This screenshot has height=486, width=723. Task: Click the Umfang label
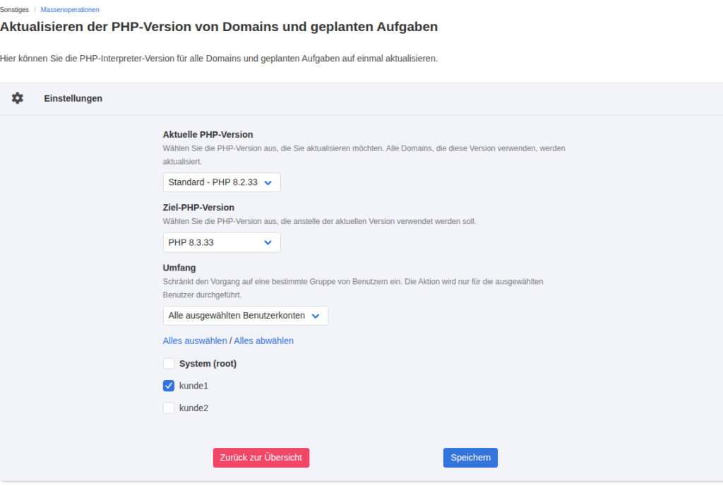[x=179, y=268]
